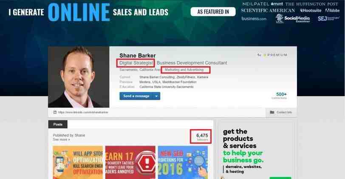The height and width of the screenshot is (179, 345).
Task: Select the Posts tab
Action: pyautogui.click(x=58, y=124)
